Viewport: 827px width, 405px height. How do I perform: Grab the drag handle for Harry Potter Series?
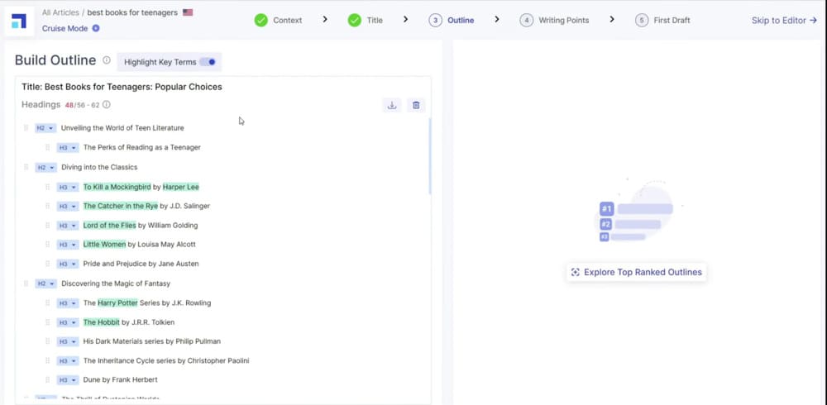click(x=47, y=303)
